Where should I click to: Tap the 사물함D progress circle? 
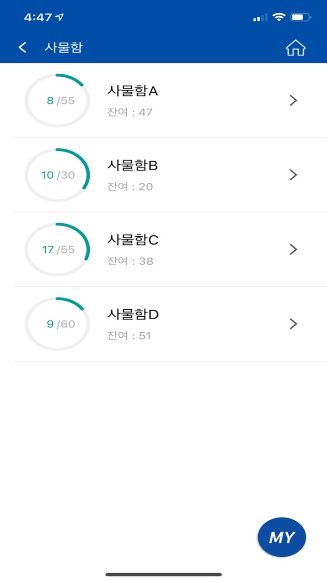coord(57,323)
